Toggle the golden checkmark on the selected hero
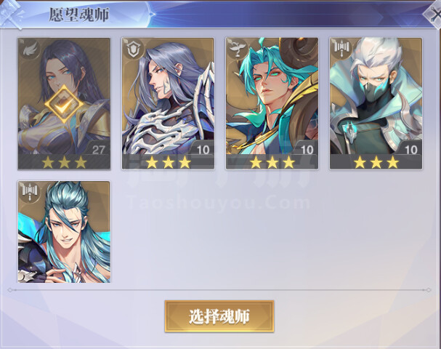The height and width of the screenshot is (349, 441). [64, 105]
